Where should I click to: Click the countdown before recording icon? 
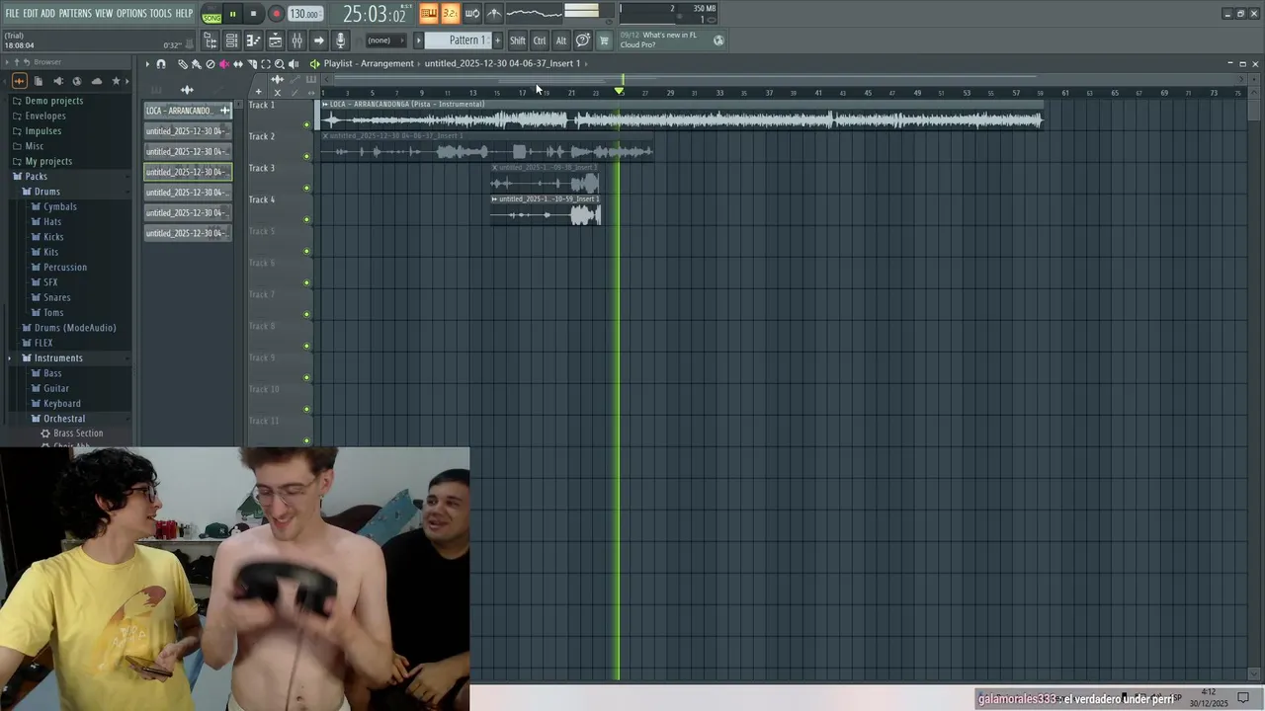coord(450,14)
